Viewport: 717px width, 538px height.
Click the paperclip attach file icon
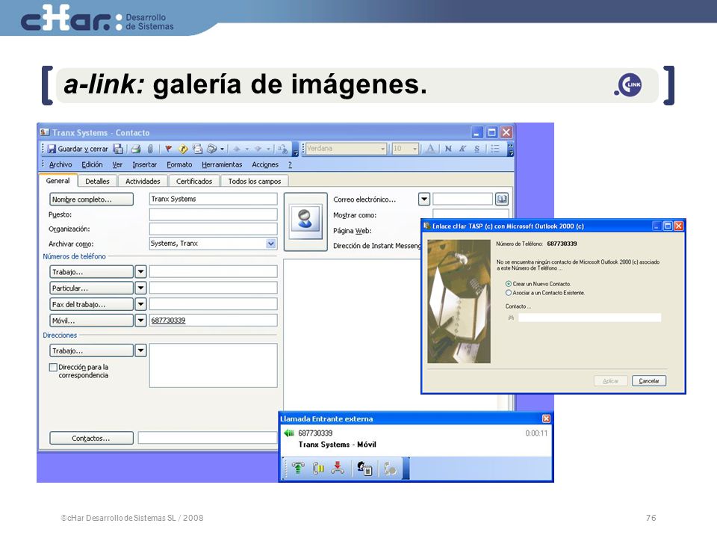coord(150,149)
